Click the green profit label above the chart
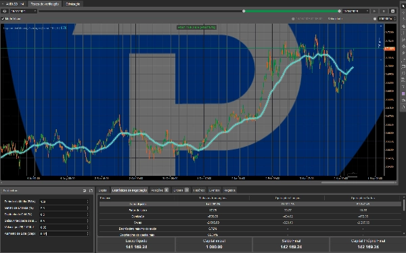The image size is (406, 253). tap(196, 27)
